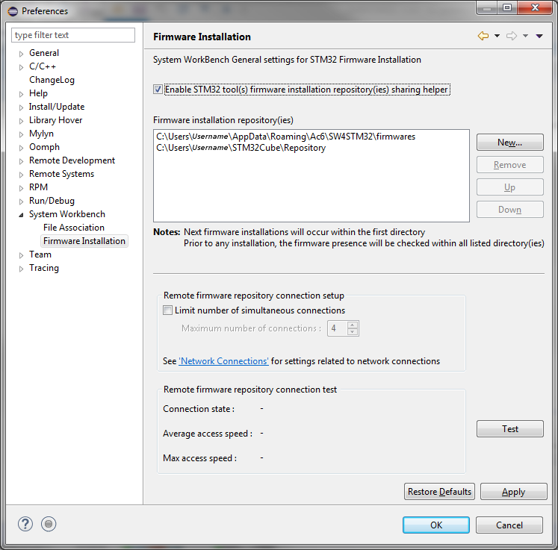Image resolution: width=558 pixels, height=550 pixels.
Task: Collapse the System Workbench tree node
Action: 21,215
